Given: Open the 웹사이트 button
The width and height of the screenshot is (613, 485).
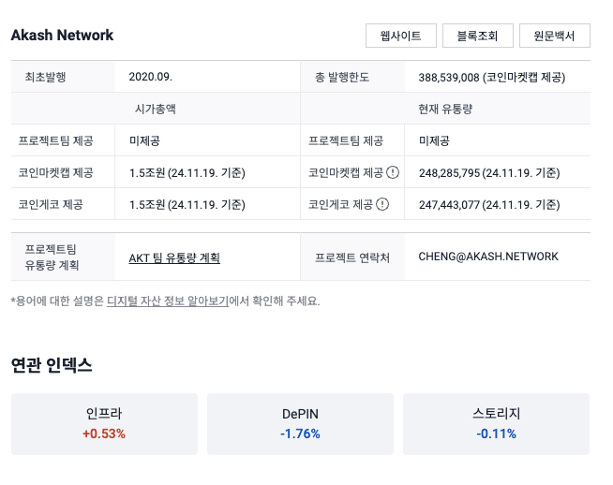Looking at the screenshot, I should click(401, 36).
